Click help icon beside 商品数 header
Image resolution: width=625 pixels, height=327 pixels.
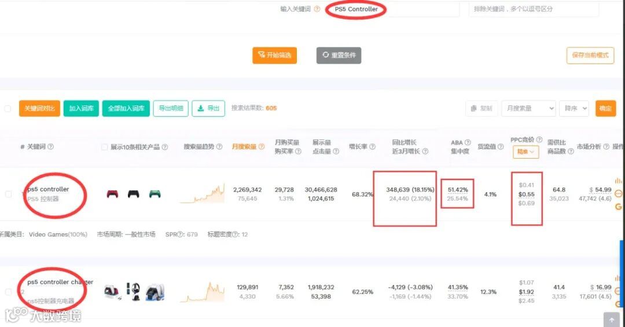tap(571, 151)
